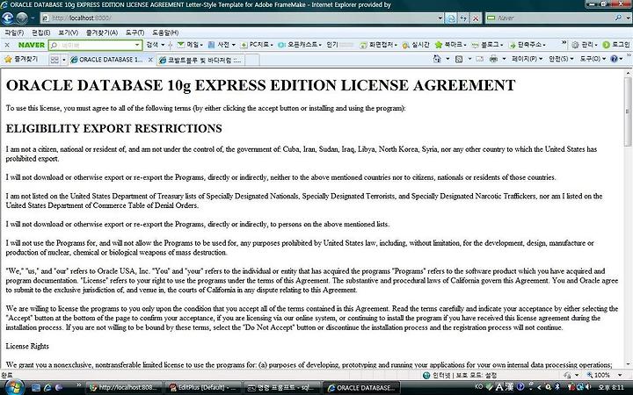Open the 실시간 toolbar button
Viewport: 633px width, 395px height.
click(416, 45)
